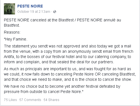Viewport: 140px width, 106px height.
Task: Click 'pressure from outside to cancel' closing line
Action: 32,92
